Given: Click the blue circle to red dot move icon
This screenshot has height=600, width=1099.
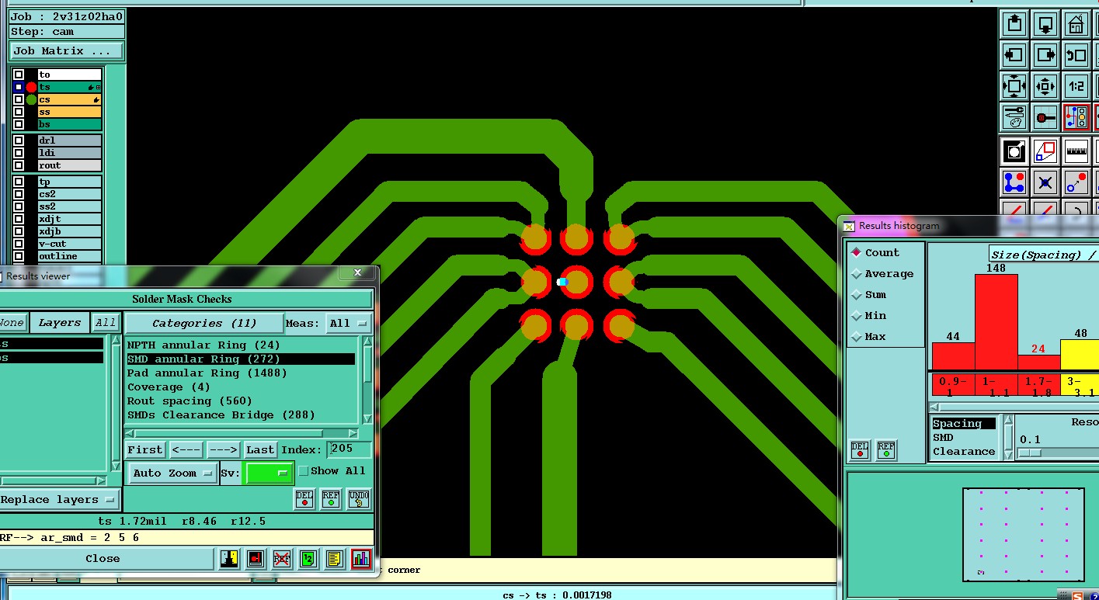Looking at the screenshot, I should 1076,182.
